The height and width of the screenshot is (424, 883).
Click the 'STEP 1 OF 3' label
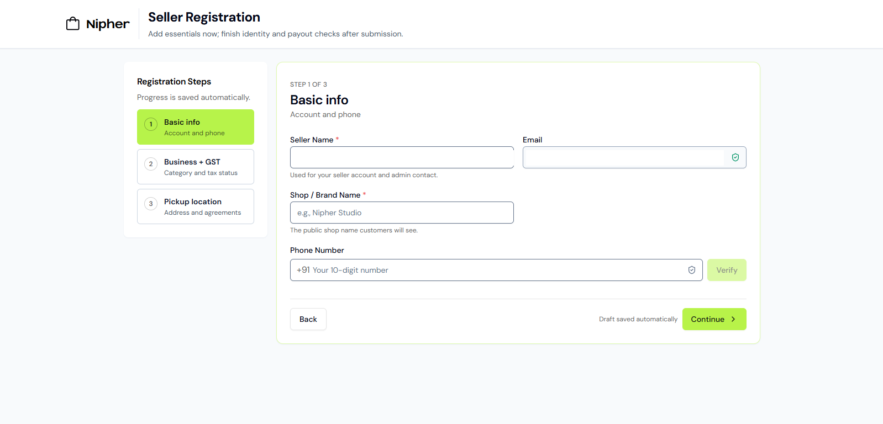coord(308,84)
